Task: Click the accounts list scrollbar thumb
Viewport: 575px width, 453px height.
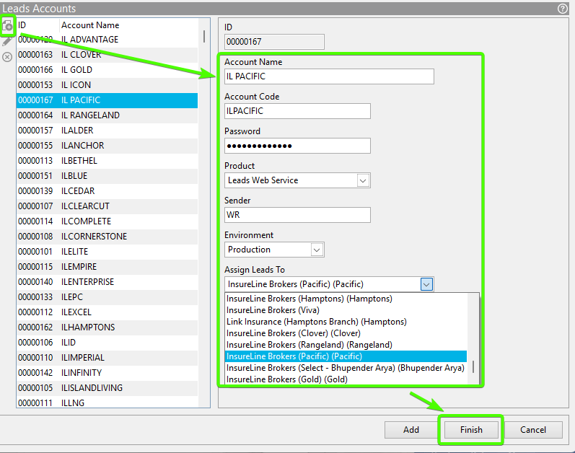Action: coord(204,36)
